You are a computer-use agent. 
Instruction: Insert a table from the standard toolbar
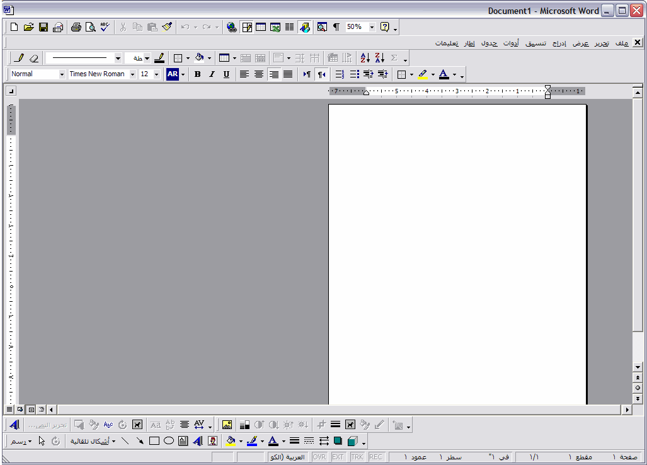[x=261, y=27]
